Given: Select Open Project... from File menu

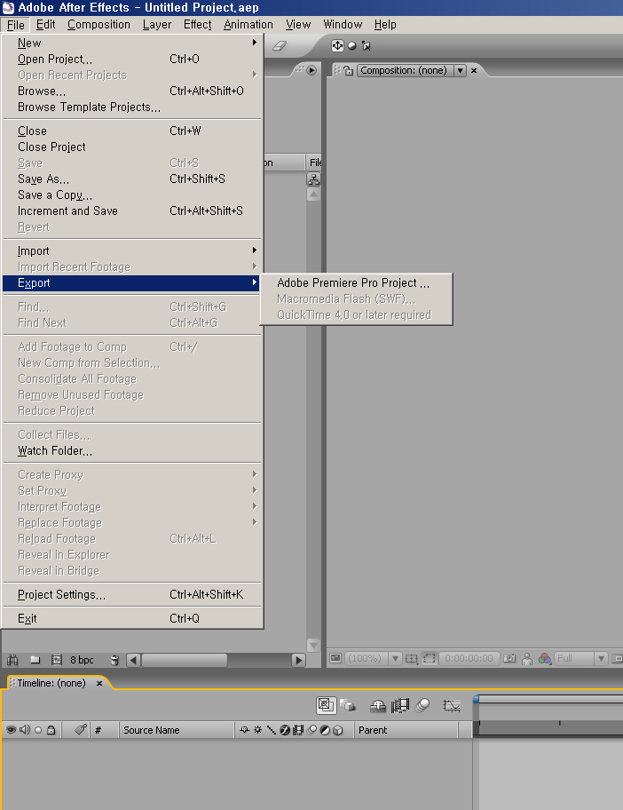Looking at the screenshot, I should pos(132,59).
